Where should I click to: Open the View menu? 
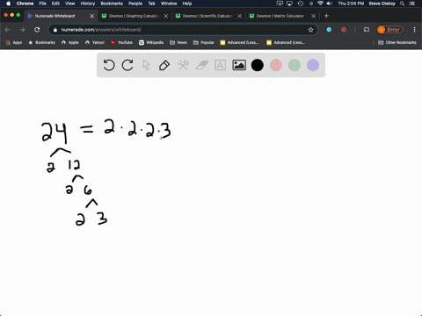click(x=70, y=4)
